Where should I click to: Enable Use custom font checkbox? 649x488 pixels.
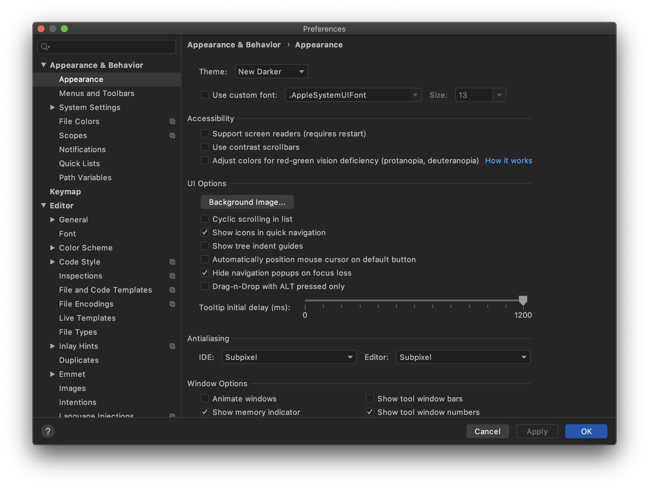pos(205,95)
